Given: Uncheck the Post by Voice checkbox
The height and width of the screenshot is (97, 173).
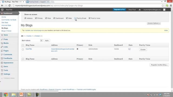Looking at the screenshot, I should (89, 18).
